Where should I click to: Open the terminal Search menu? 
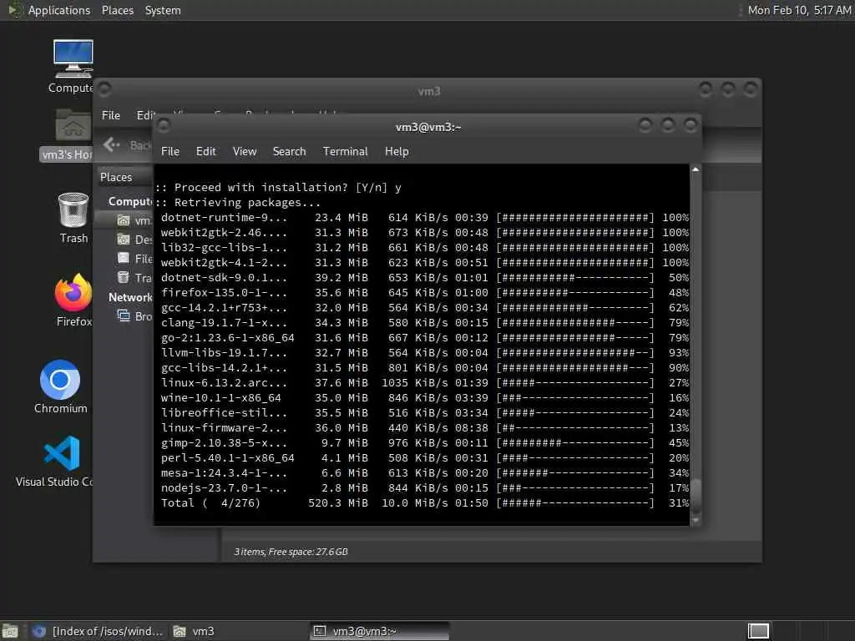tap(289, 152)
